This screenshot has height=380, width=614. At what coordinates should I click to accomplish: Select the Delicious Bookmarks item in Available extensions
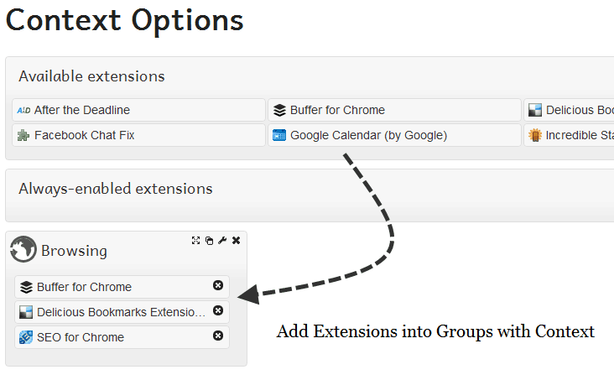pyautogui.click(x=570, y=110)
